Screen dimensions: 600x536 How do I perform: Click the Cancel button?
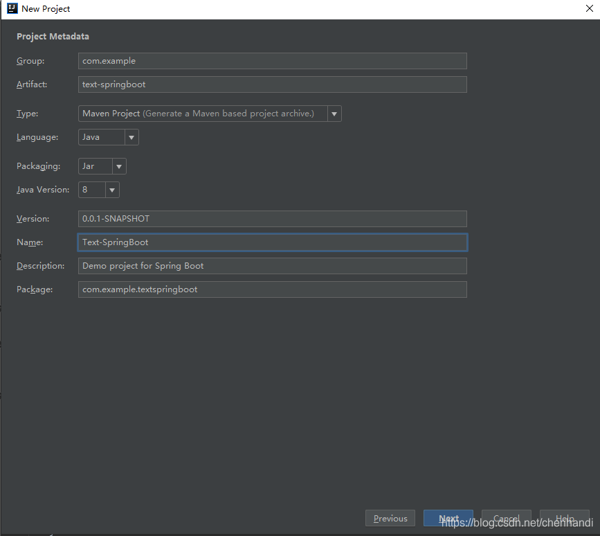point(507,518)
